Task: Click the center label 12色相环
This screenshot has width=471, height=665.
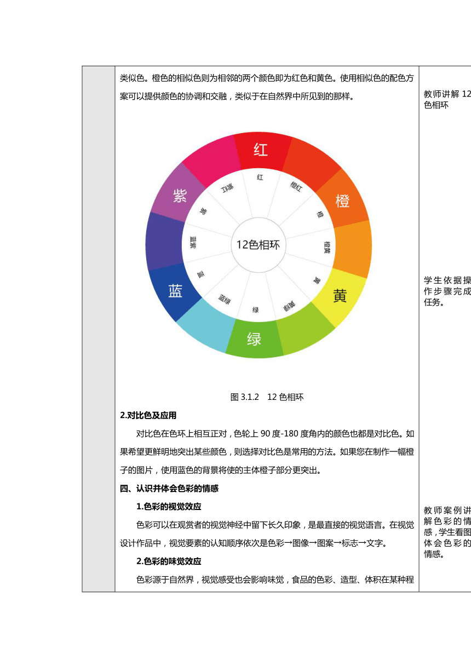Action: tap(258, 245)
